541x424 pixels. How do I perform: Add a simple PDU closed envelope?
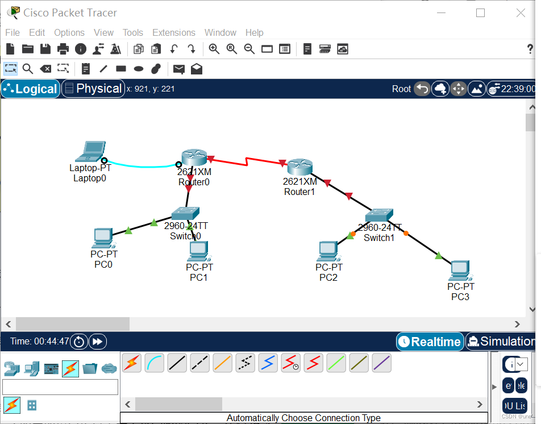178,69
